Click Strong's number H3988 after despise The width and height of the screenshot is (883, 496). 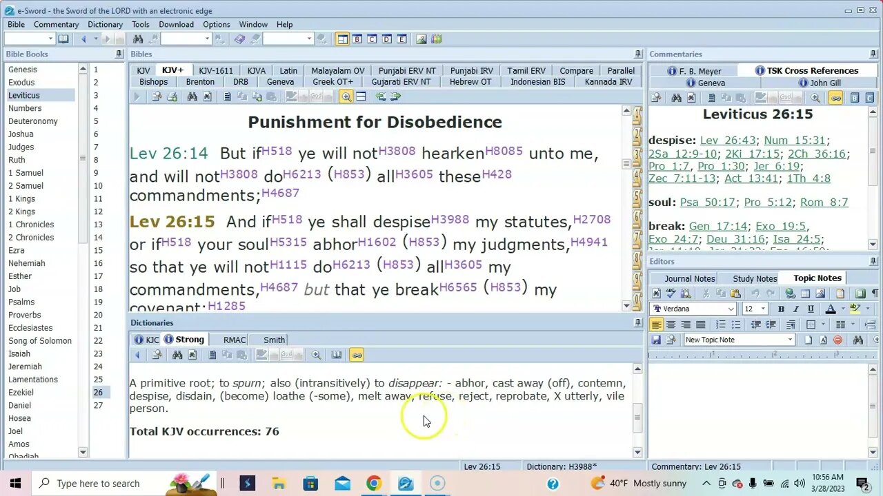click(x=450, y=220)
